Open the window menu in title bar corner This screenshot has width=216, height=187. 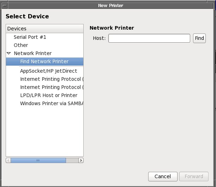pos(4,6)
